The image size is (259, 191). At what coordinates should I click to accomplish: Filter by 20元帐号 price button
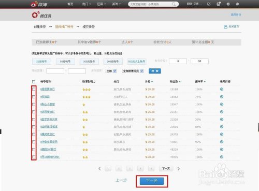(41, 62)
